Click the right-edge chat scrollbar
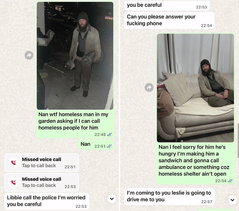This screenshot has width=239, height=211. tap(238, 141)
